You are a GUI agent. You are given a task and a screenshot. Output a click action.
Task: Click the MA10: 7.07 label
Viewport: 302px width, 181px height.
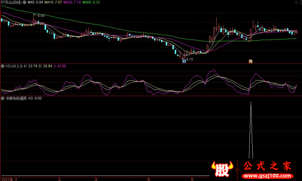coord(53,2)
